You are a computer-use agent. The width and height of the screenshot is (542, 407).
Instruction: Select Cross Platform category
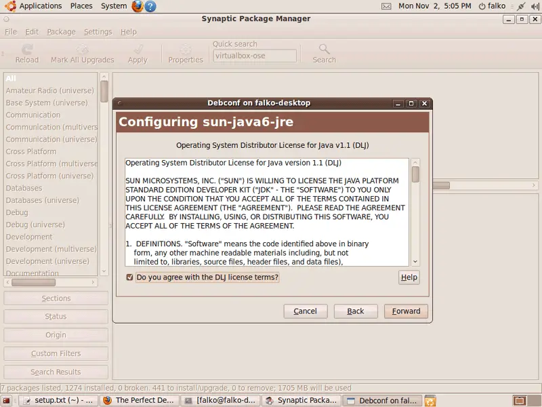click(x=50, y=151)
